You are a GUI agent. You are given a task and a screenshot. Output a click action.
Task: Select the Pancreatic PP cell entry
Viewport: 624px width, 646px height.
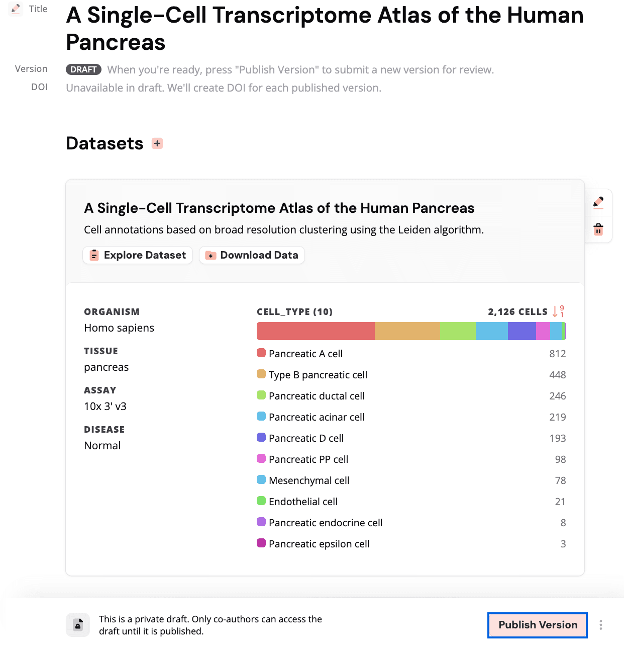click(308, 459)
